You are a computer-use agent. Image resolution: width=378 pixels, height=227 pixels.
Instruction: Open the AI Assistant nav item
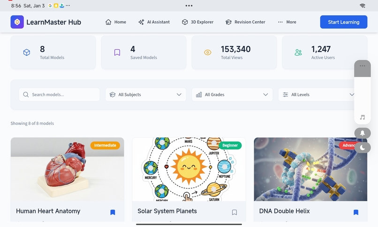pos(154,22)
